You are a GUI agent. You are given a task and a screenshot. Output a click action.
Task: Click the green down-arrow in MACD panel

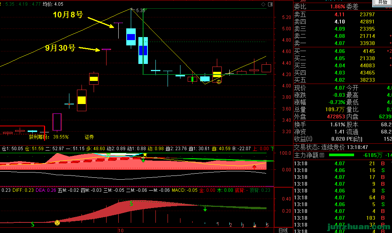pyautogui.click(x=205, y=209)
